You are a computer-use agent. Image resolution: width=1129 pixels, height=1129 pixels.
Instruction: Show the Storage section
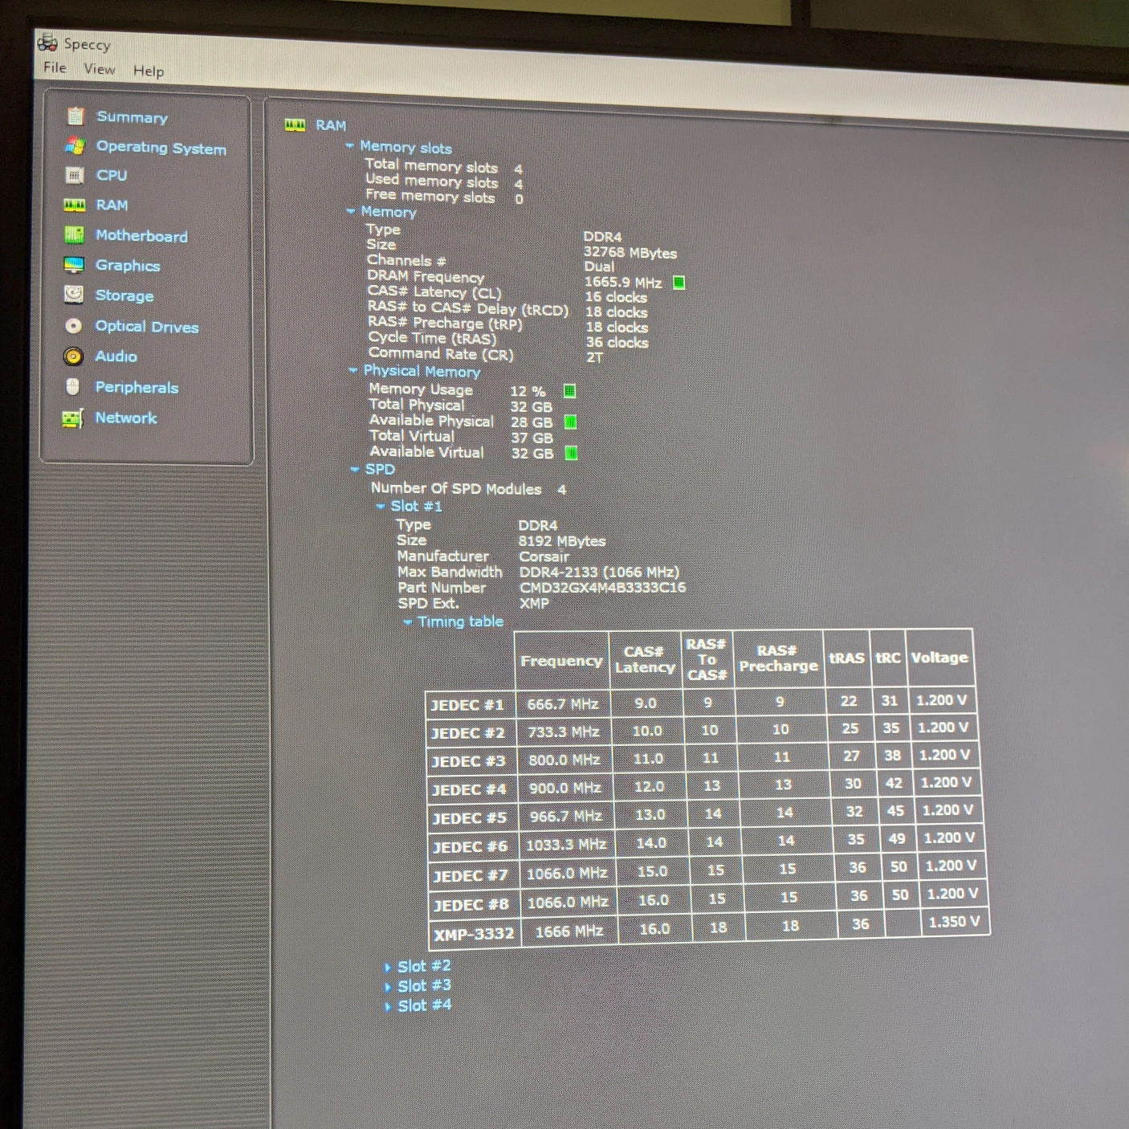(x=124, y=295)
